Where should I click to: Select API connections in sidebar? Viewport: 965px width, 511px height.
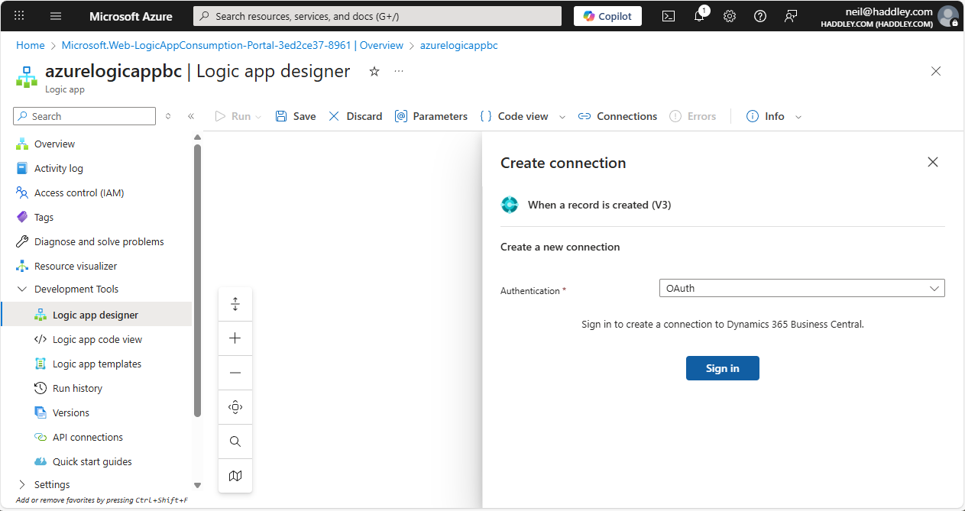(87, 437)
